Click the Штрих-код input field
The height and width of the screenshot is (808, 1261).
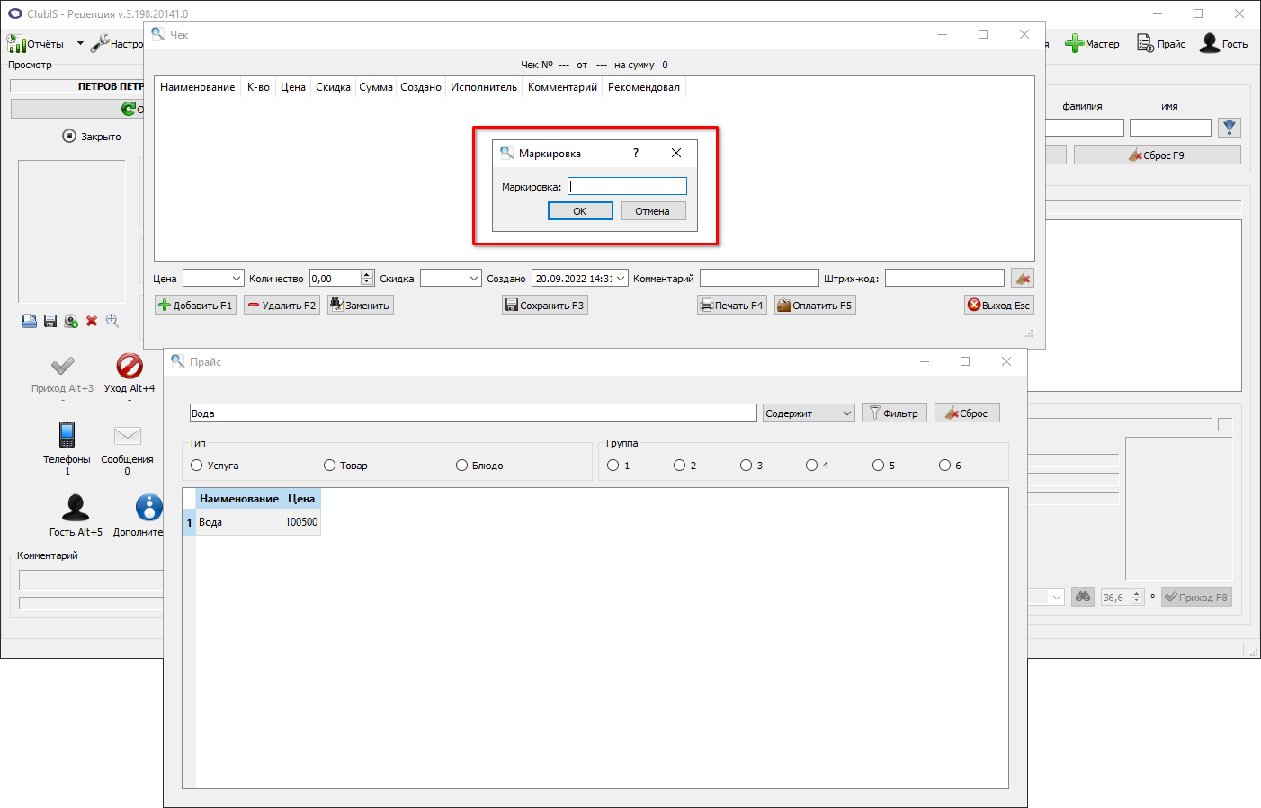click(x=944, y=279)
